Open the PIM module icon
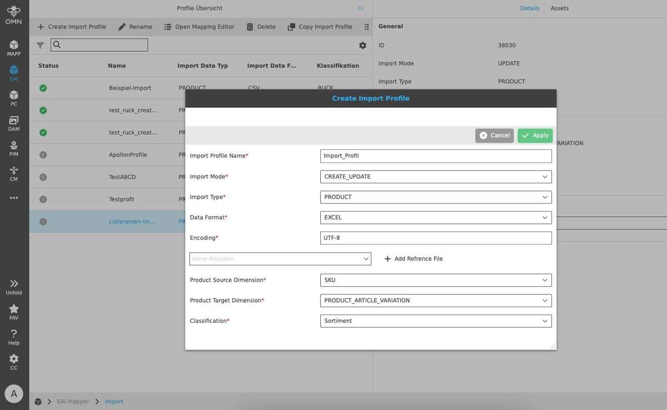The height and width of the screenshot is (410, 667). (x=14, y=148)
